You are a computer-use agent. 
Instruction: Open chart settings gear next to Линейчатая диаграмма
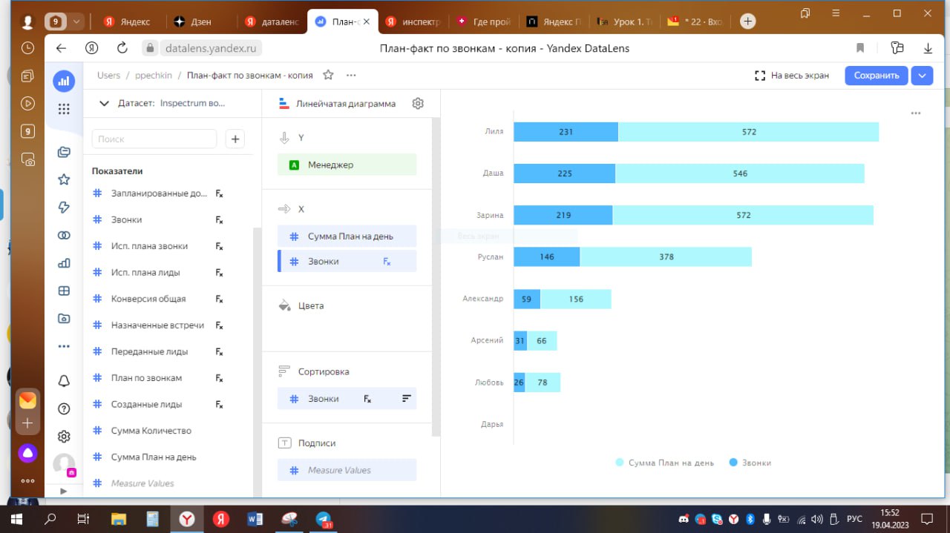click(418, 104)
